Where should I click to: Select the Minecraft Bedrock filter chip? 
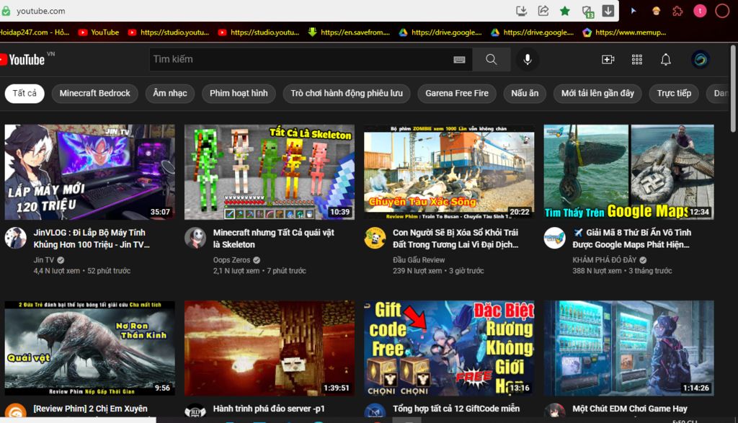94,93
